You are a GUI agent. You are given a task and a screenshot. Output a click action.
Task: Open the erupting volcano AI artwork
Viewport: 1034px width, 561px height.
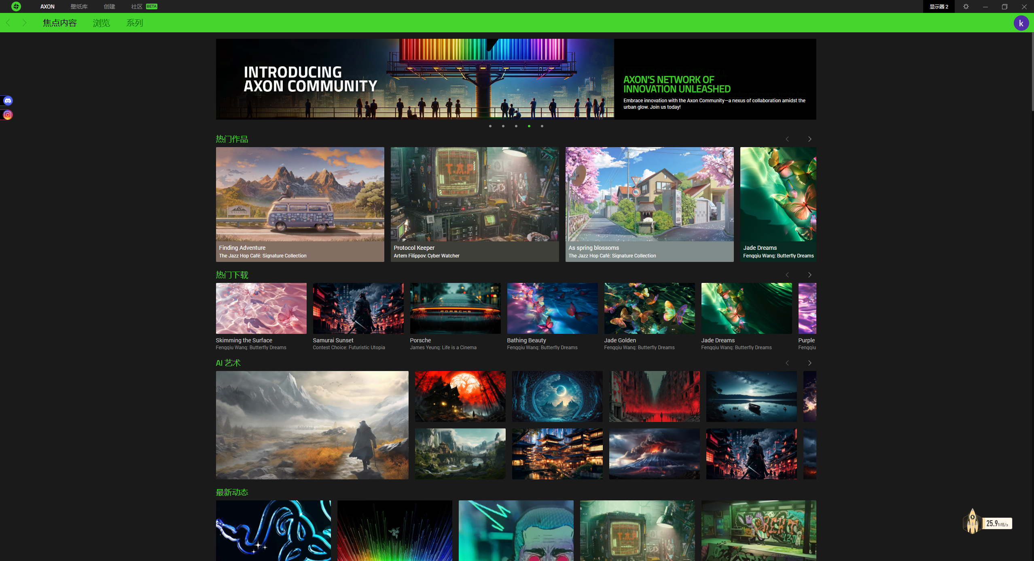(x=655, y=454)
